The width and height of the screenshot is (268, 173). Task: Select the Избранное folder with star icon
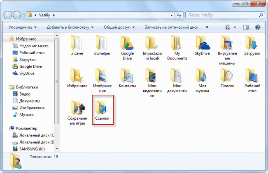(77, 78)
